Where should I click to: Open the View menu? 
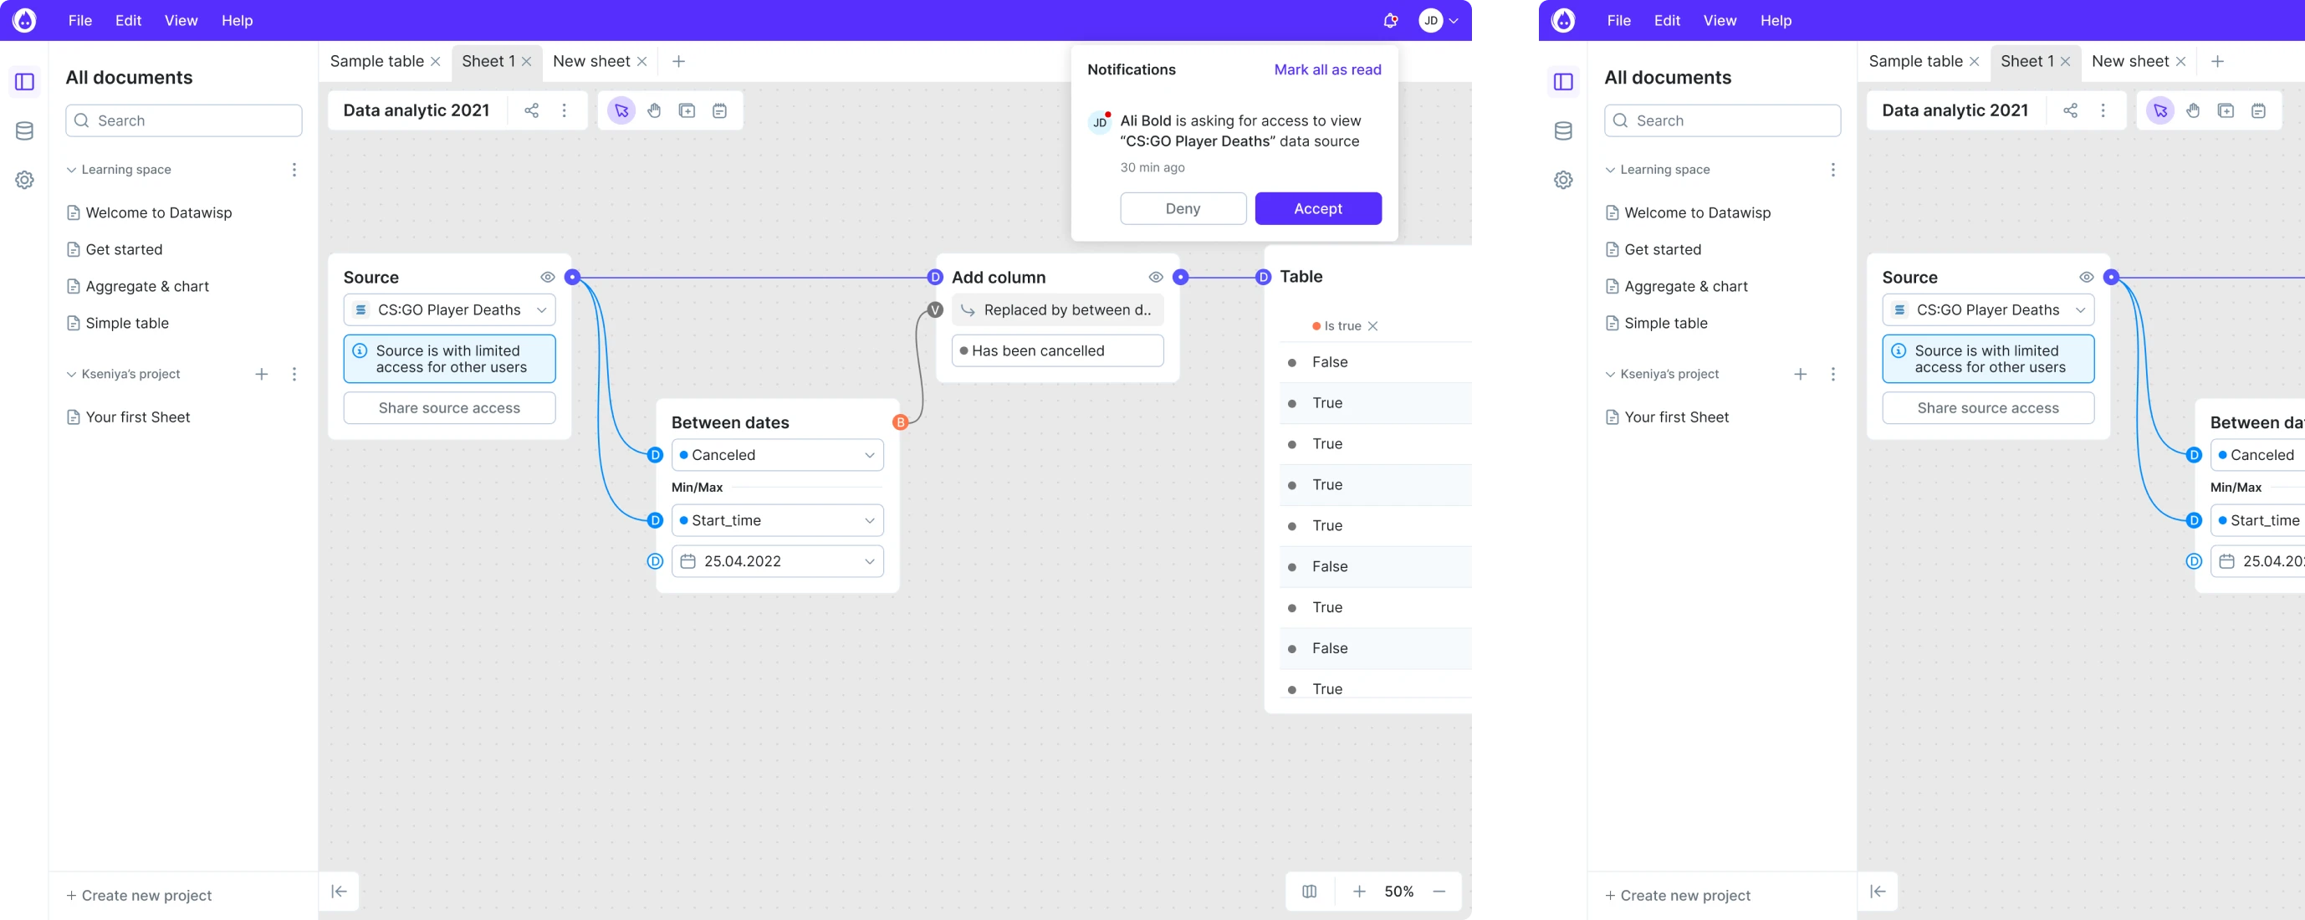click(181, 21)
